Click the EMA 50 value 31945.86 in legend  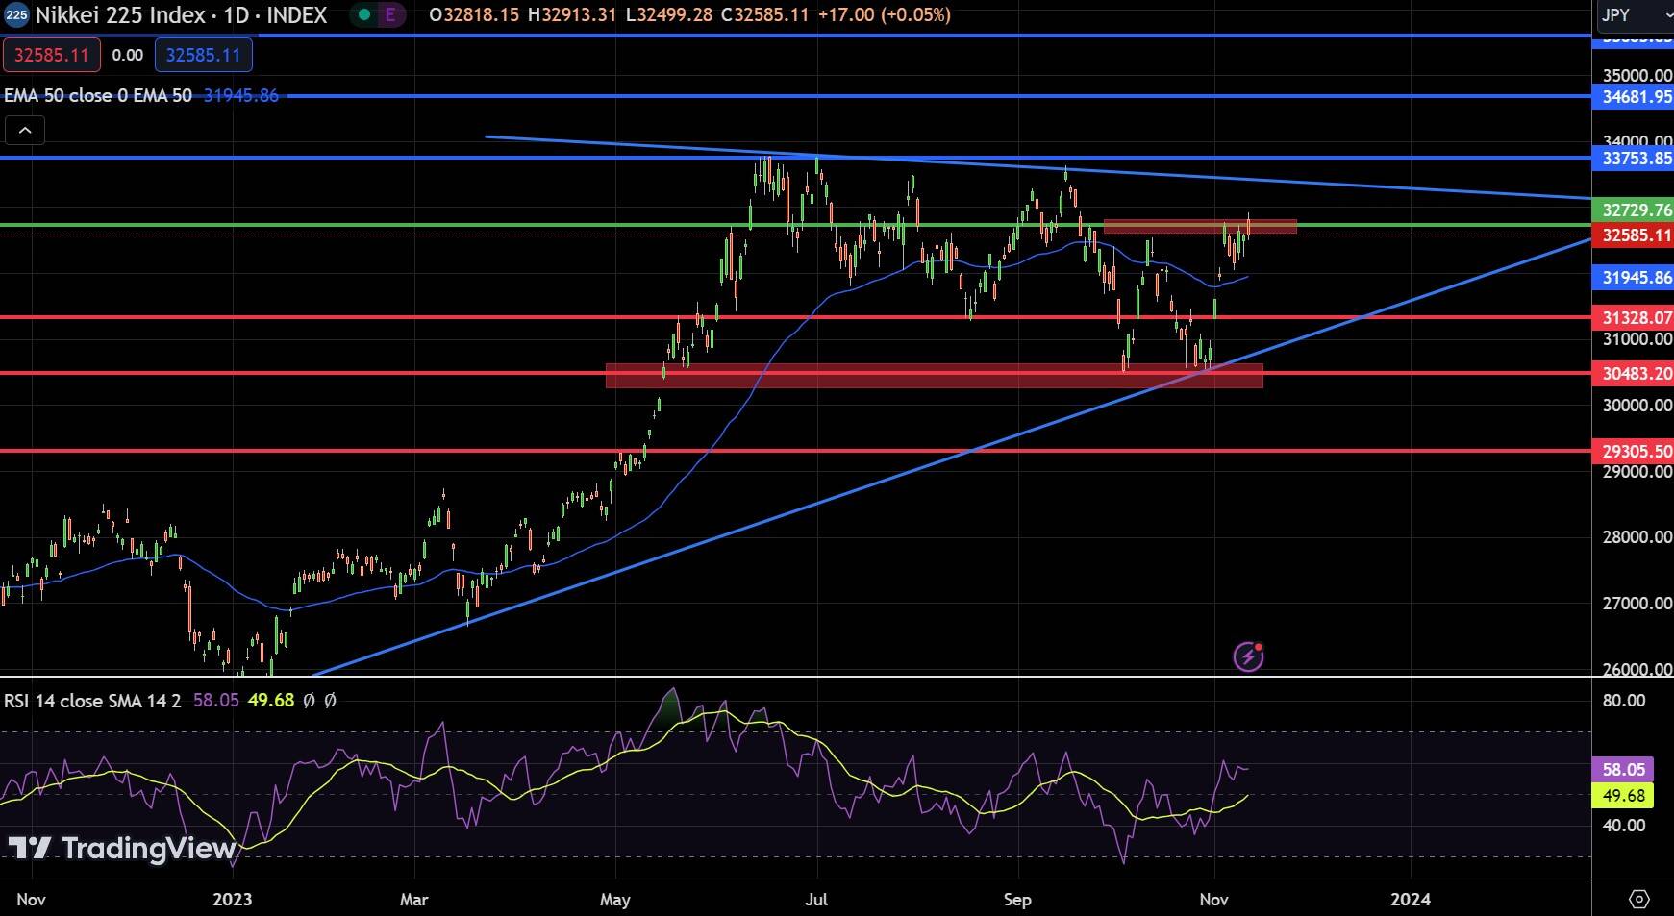(241, 95)
